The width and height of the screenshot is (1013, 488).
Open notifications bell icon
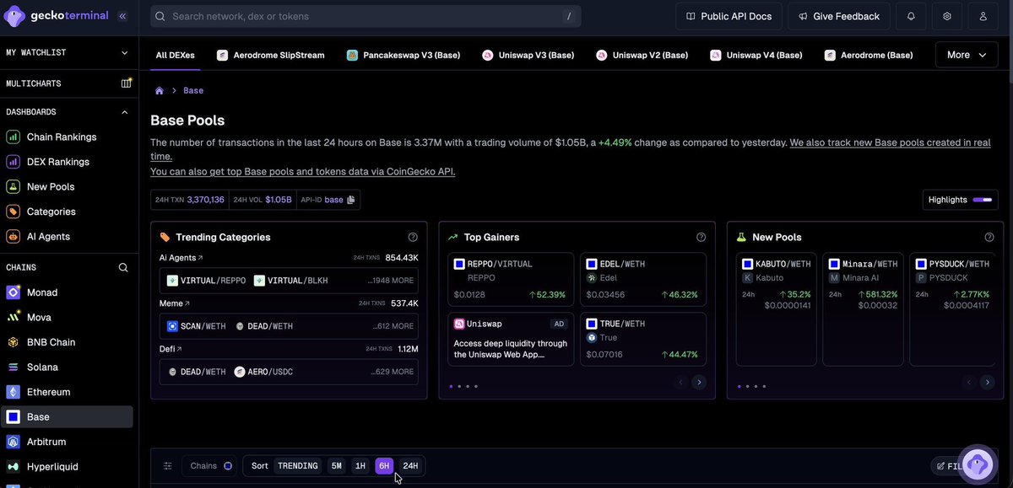click(911, 16)
